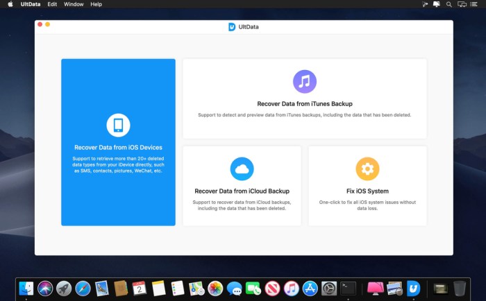Launch Safari from the Dock
The image size is (486, 301).
click(83, 288)
